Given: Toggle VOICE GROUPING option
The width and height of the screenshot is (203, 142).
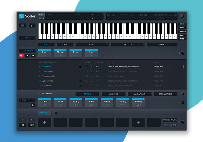Looking at the screenshot, I should 161,15.
